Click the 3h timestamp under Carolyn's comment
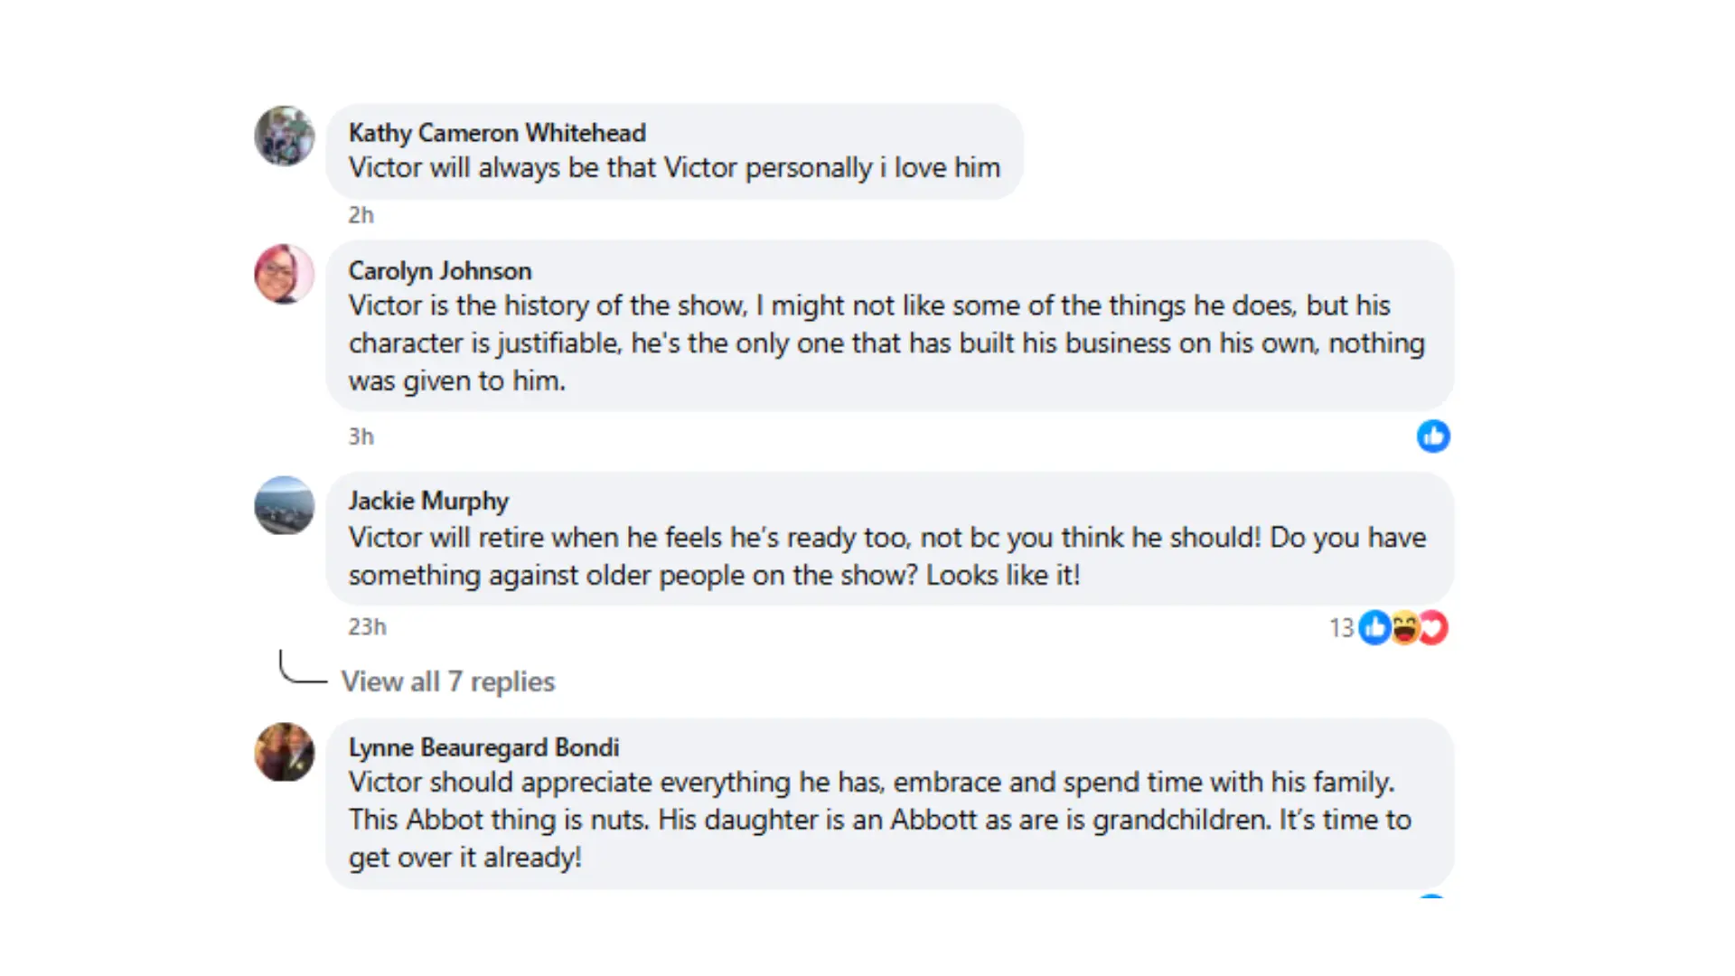Viewport: 1735px width, 976px height. click(x=361, y=436)
